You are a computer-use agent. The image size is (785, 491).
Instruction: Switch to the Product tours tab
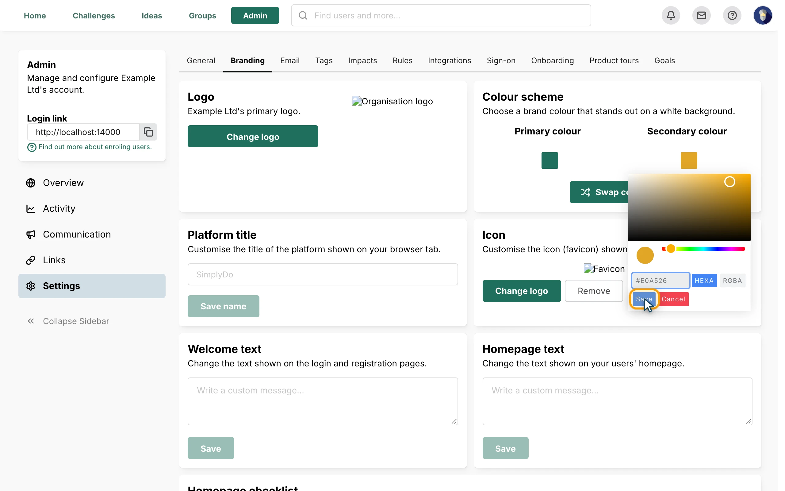tap(614, 60)
